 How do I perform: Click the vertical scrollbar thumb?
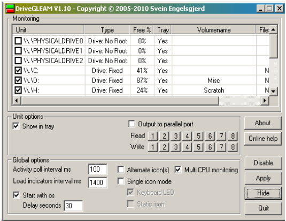(x=273, y=46)
